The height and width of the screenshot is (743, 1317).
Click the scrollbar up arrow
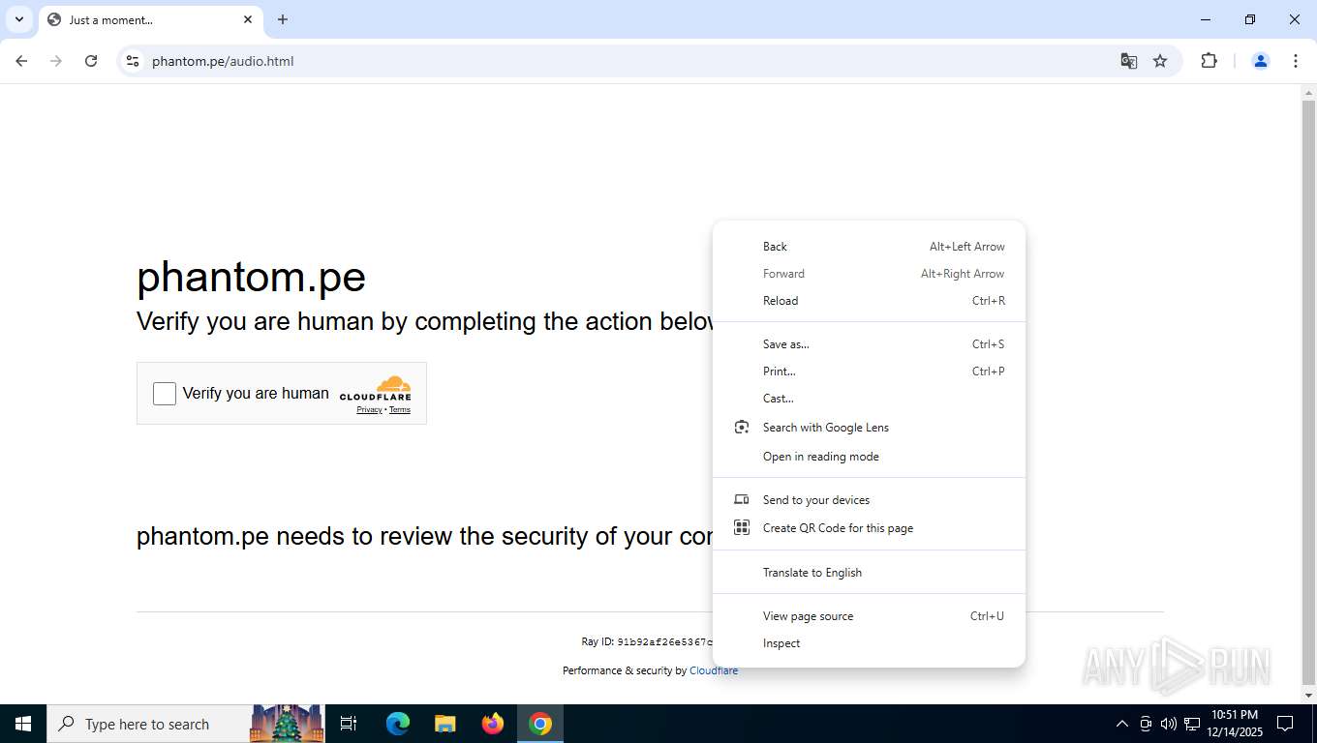coord(1308,92)
